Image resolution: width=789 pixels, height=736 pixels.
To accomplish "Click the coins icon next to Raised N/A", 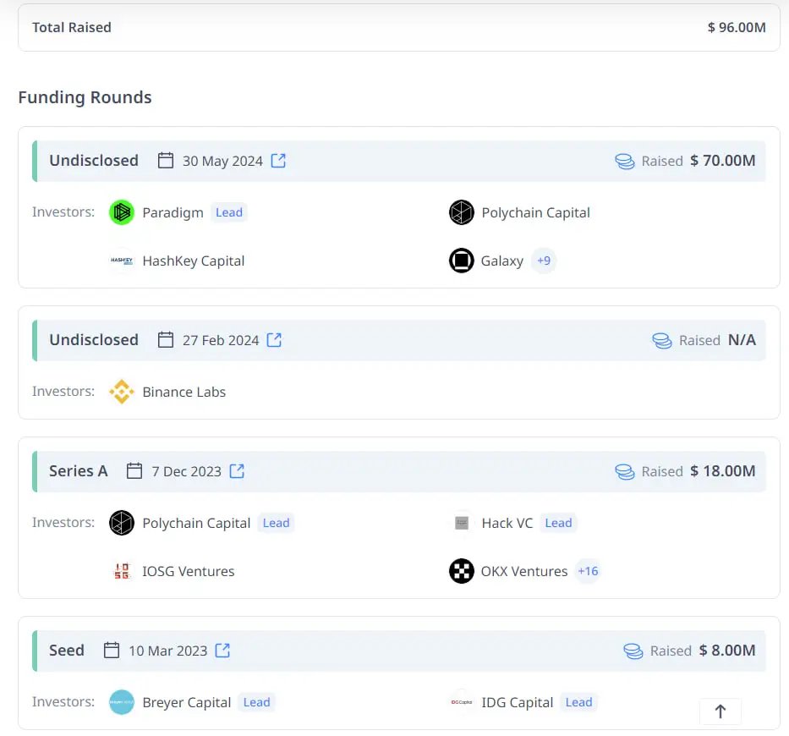I will point(662,340).
